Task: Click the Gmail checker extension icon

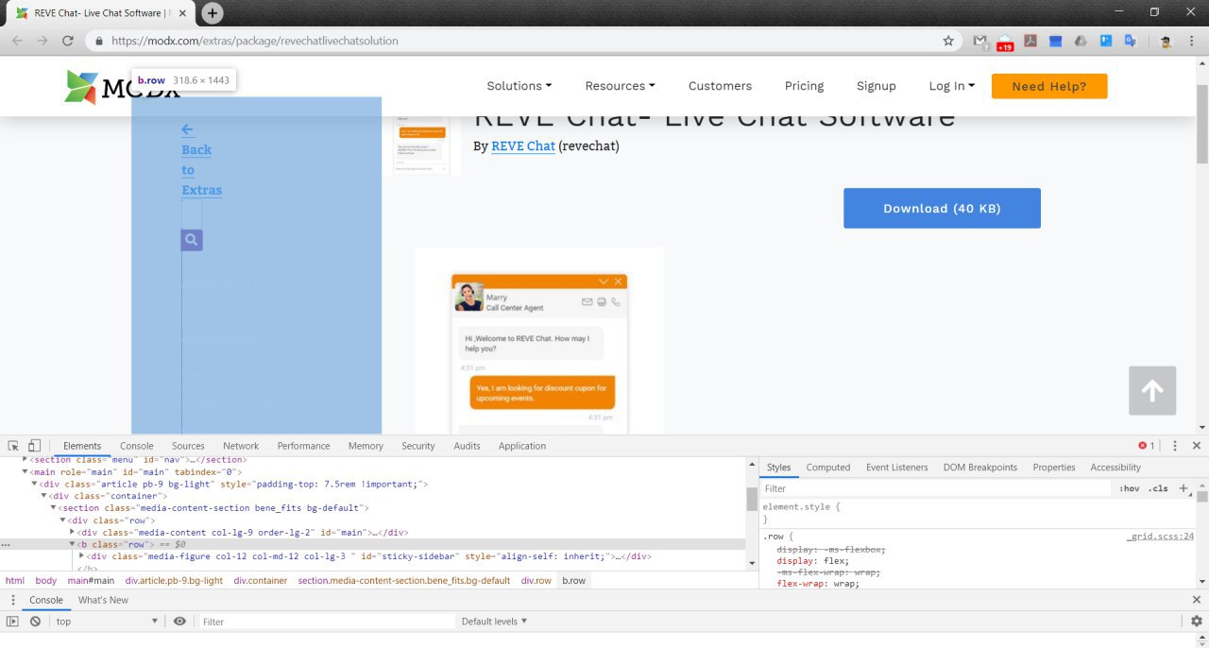Action: [980, 42]
